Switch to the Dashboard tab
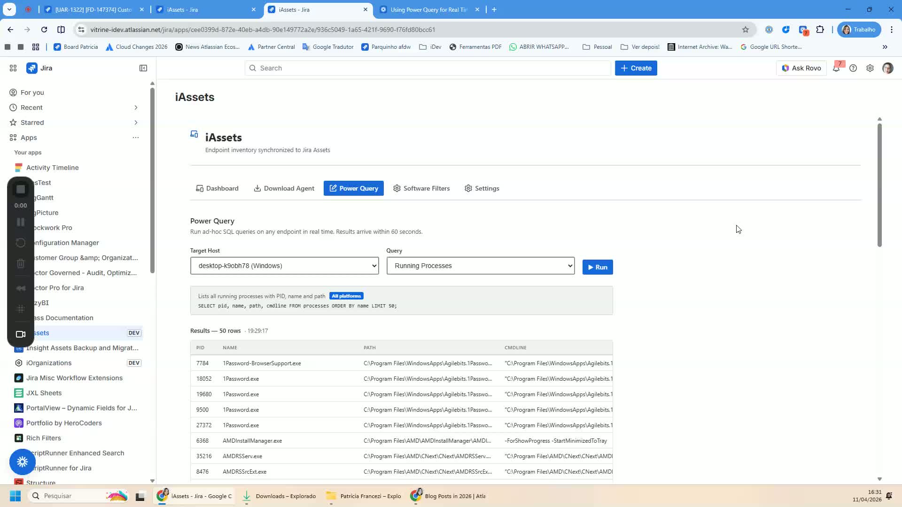 217,188
